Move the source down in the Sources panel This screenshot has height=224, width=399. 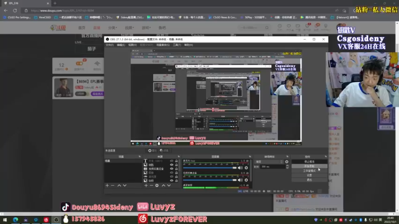(x=169, y=185)
